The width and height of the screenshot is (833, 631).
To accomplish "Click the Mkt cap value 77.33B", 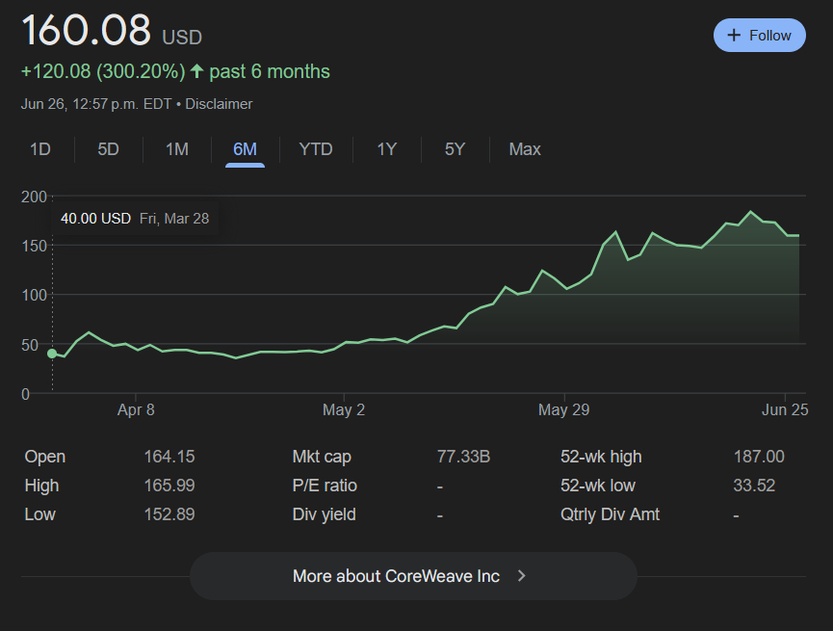I will tap(463, 457).
